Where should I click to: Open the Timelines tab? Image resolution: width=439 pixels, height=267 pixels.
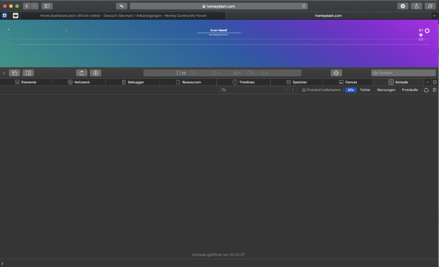[x=244, y=82]
